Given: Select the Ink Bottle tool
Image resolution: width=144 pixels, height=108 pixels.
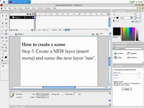Looking at the screenshot, I should click(3, 37).
